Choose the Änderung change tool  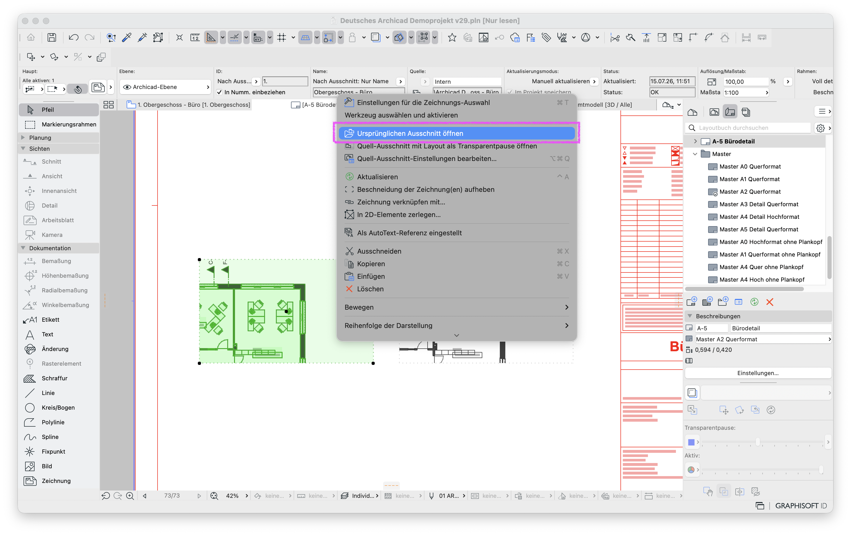[59, 349]
